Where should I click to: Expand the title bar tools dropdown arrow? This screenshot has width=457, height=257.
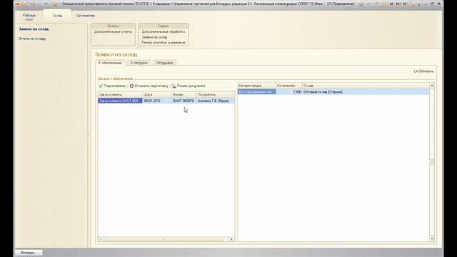pyautogui.click(x=419, y=4)
